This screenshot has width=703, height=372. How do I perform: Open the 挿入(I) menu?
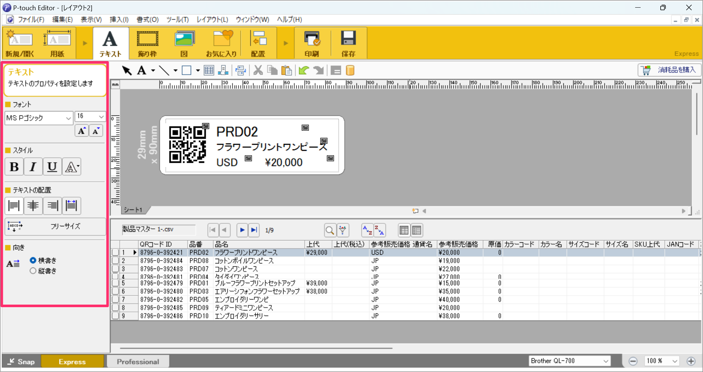tap(119, 20)
